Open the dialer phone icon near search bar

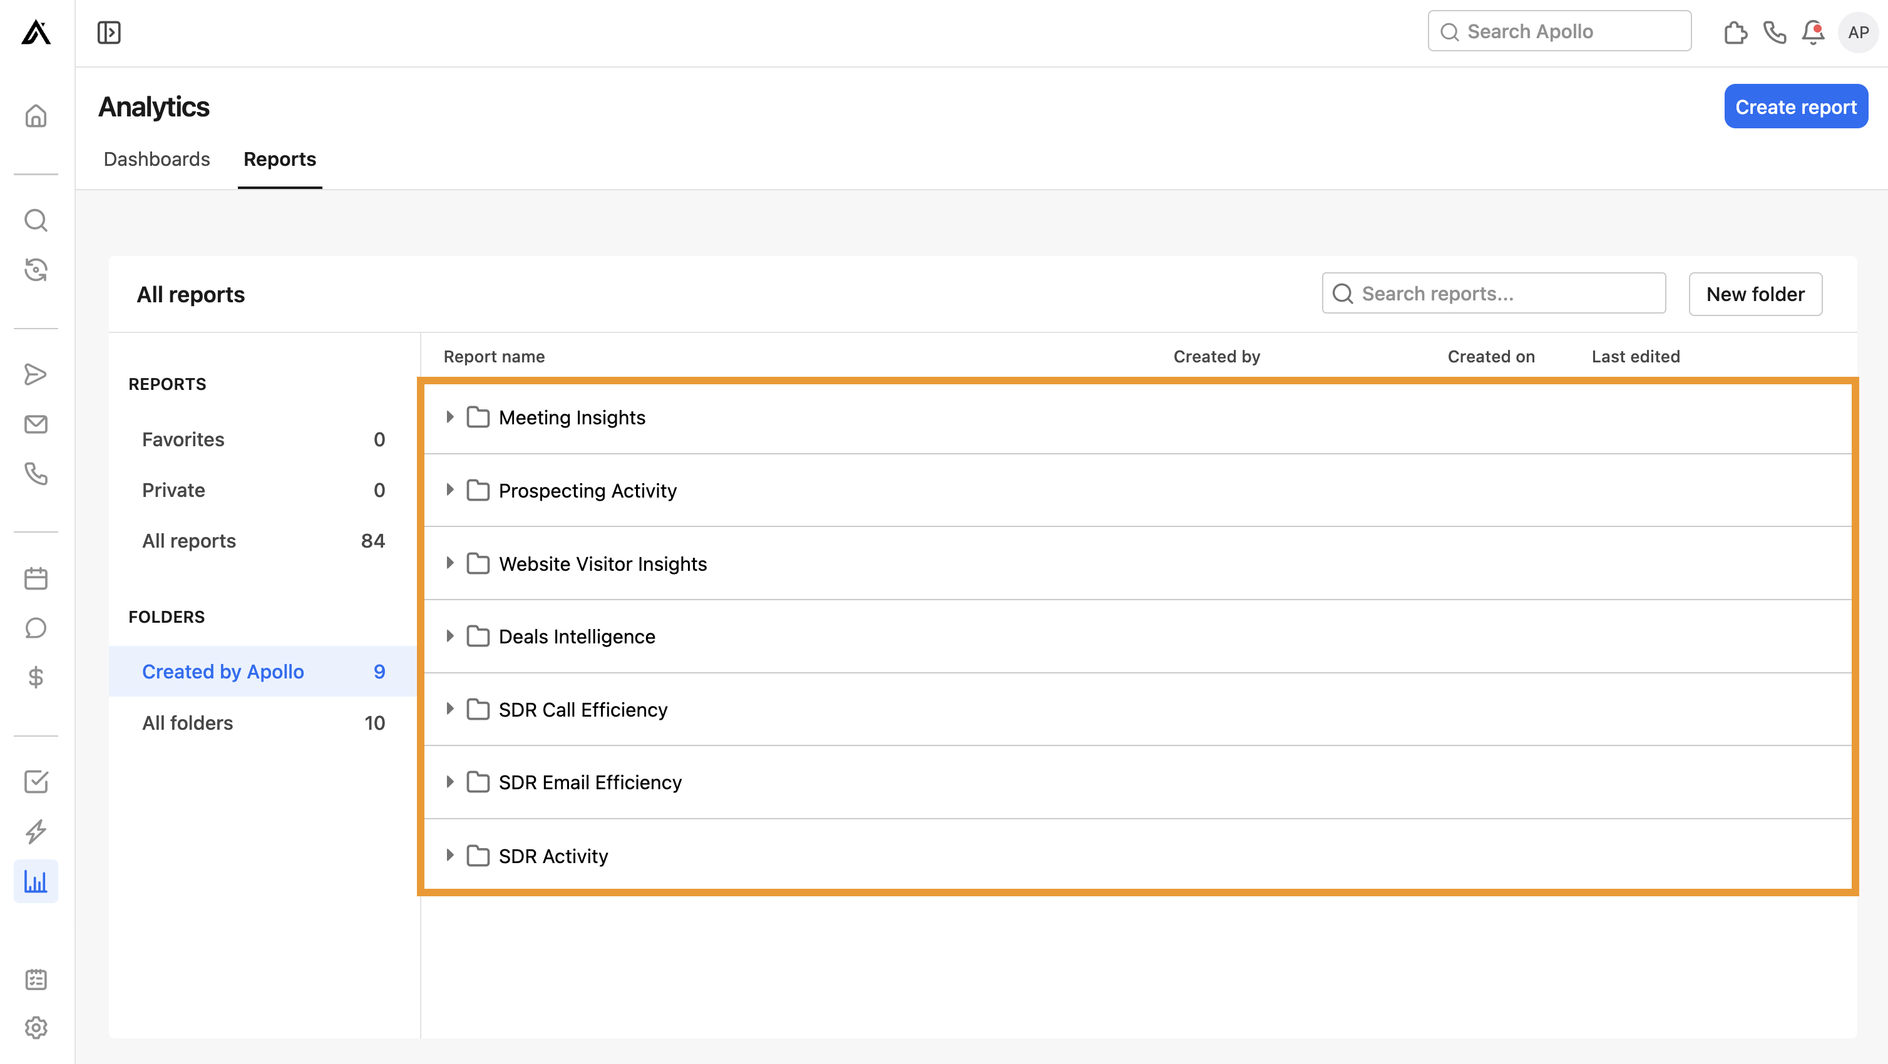[x=1775, y=33]
